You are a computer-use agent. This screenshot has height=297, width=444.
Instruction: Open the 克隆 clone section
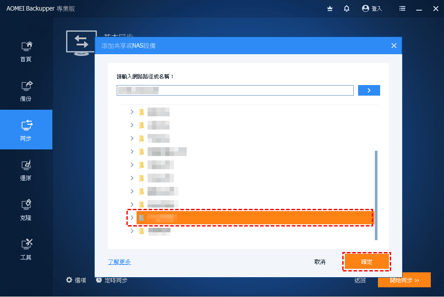click(26, 210)
